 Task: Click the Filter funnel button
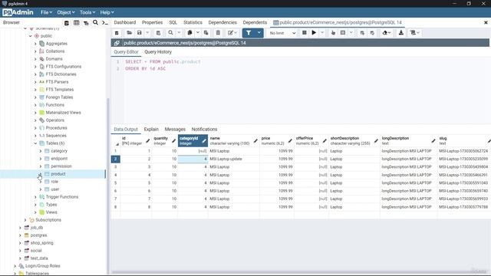click(x=249, y=33)
